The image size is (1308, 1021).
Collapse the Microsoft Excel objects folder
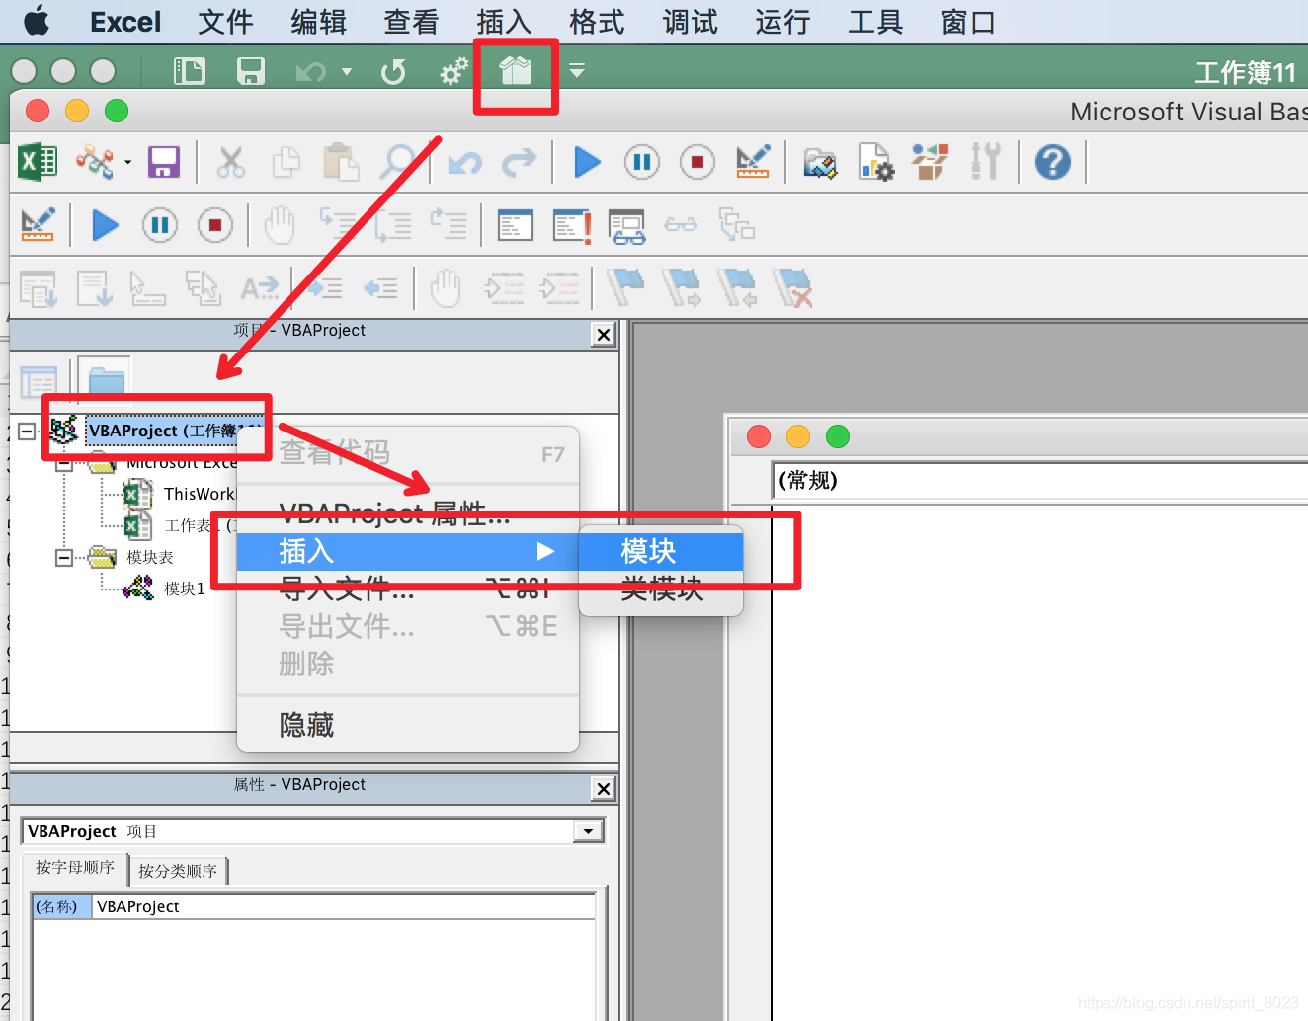64,463
